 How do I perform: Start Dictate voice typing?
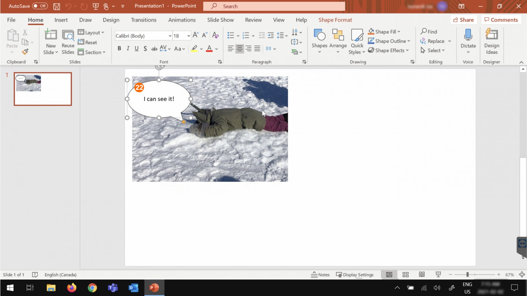[468, 38]
